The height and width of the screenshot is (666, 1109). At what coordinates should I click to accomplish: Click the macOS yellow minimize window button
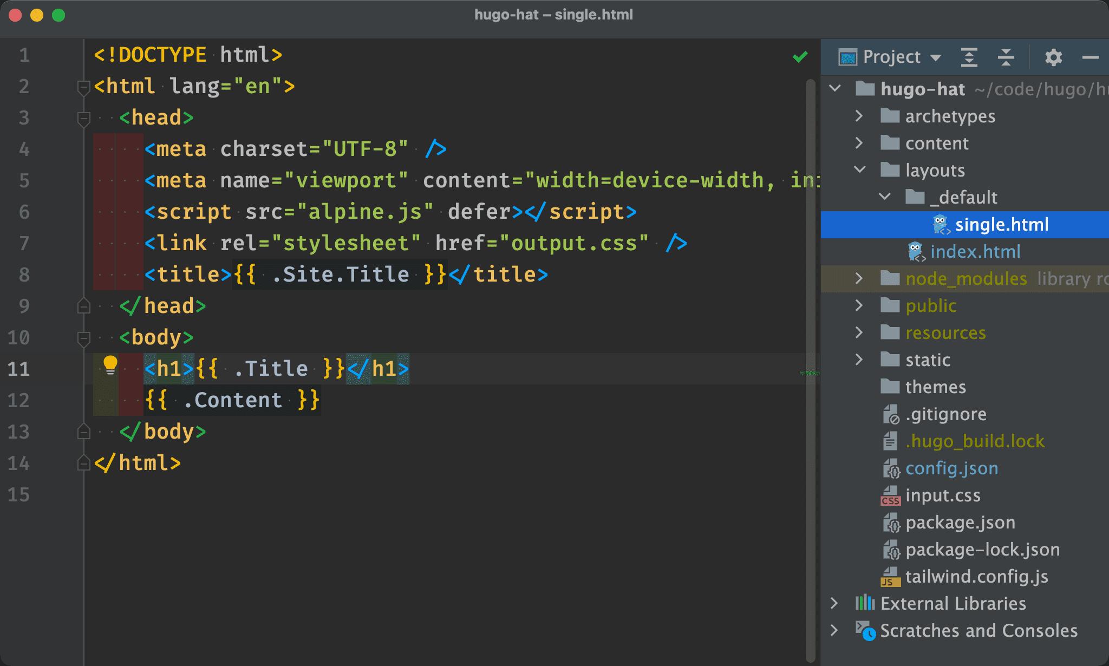point(37,15)
